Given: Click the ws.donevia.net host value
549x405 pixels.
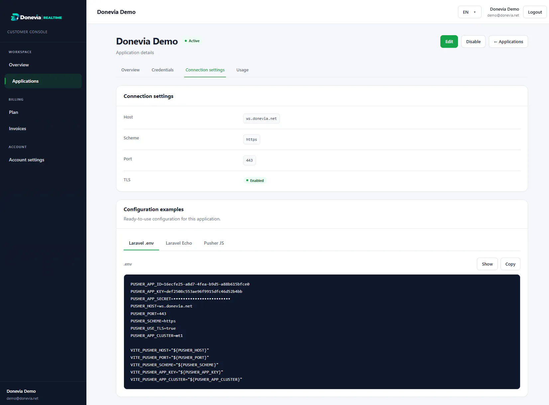Looking at the screenshot, I should pos(262,119).
